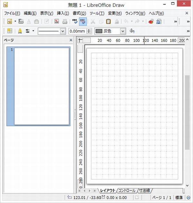Close the ページ panel

[x=71, y=40]
